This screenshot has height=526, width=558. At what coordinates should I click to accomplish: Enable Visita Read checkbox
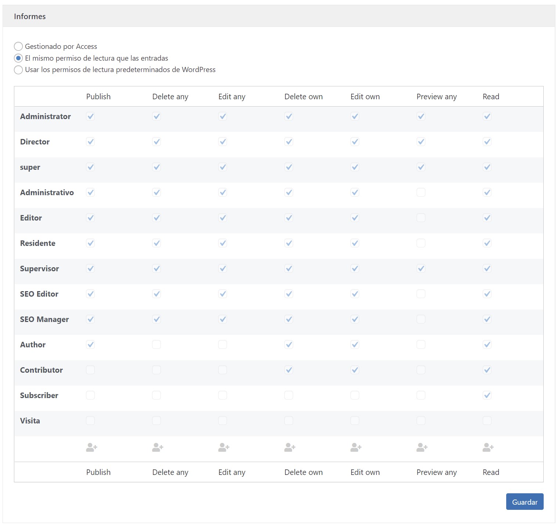[487, 421]
